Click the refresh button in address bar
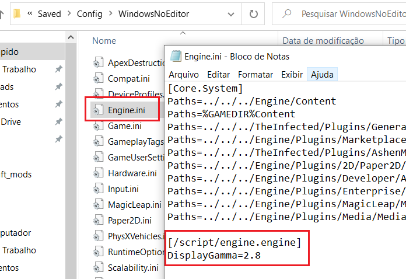 [x=253, y=13]
